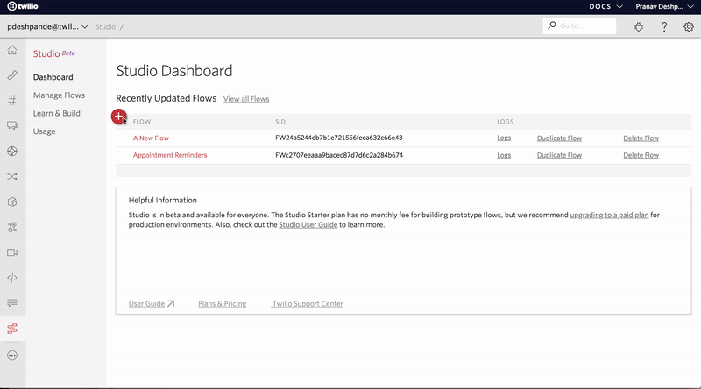Click the red plus create flow button
This screenshot has height=389, width=701.
[119, 117]
